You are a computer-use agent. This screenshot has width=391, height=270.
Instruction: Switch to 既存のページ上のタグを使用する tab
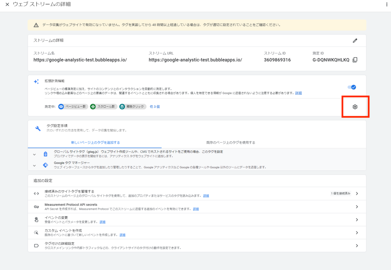[x=231, y=142]
